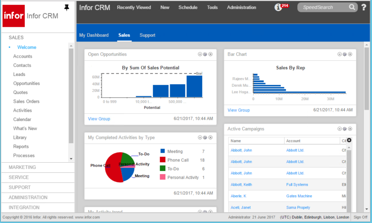Open the Open Opportunities widget settings gear

(205, 54)
